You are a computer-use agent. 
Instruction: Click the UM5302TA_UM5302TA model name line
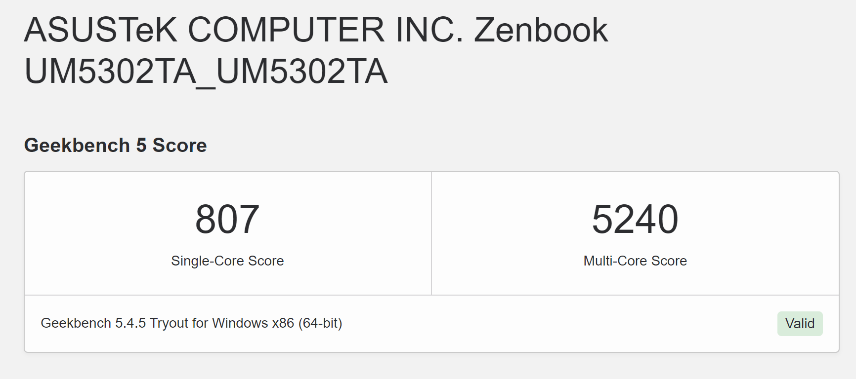(x=206, y=72)
